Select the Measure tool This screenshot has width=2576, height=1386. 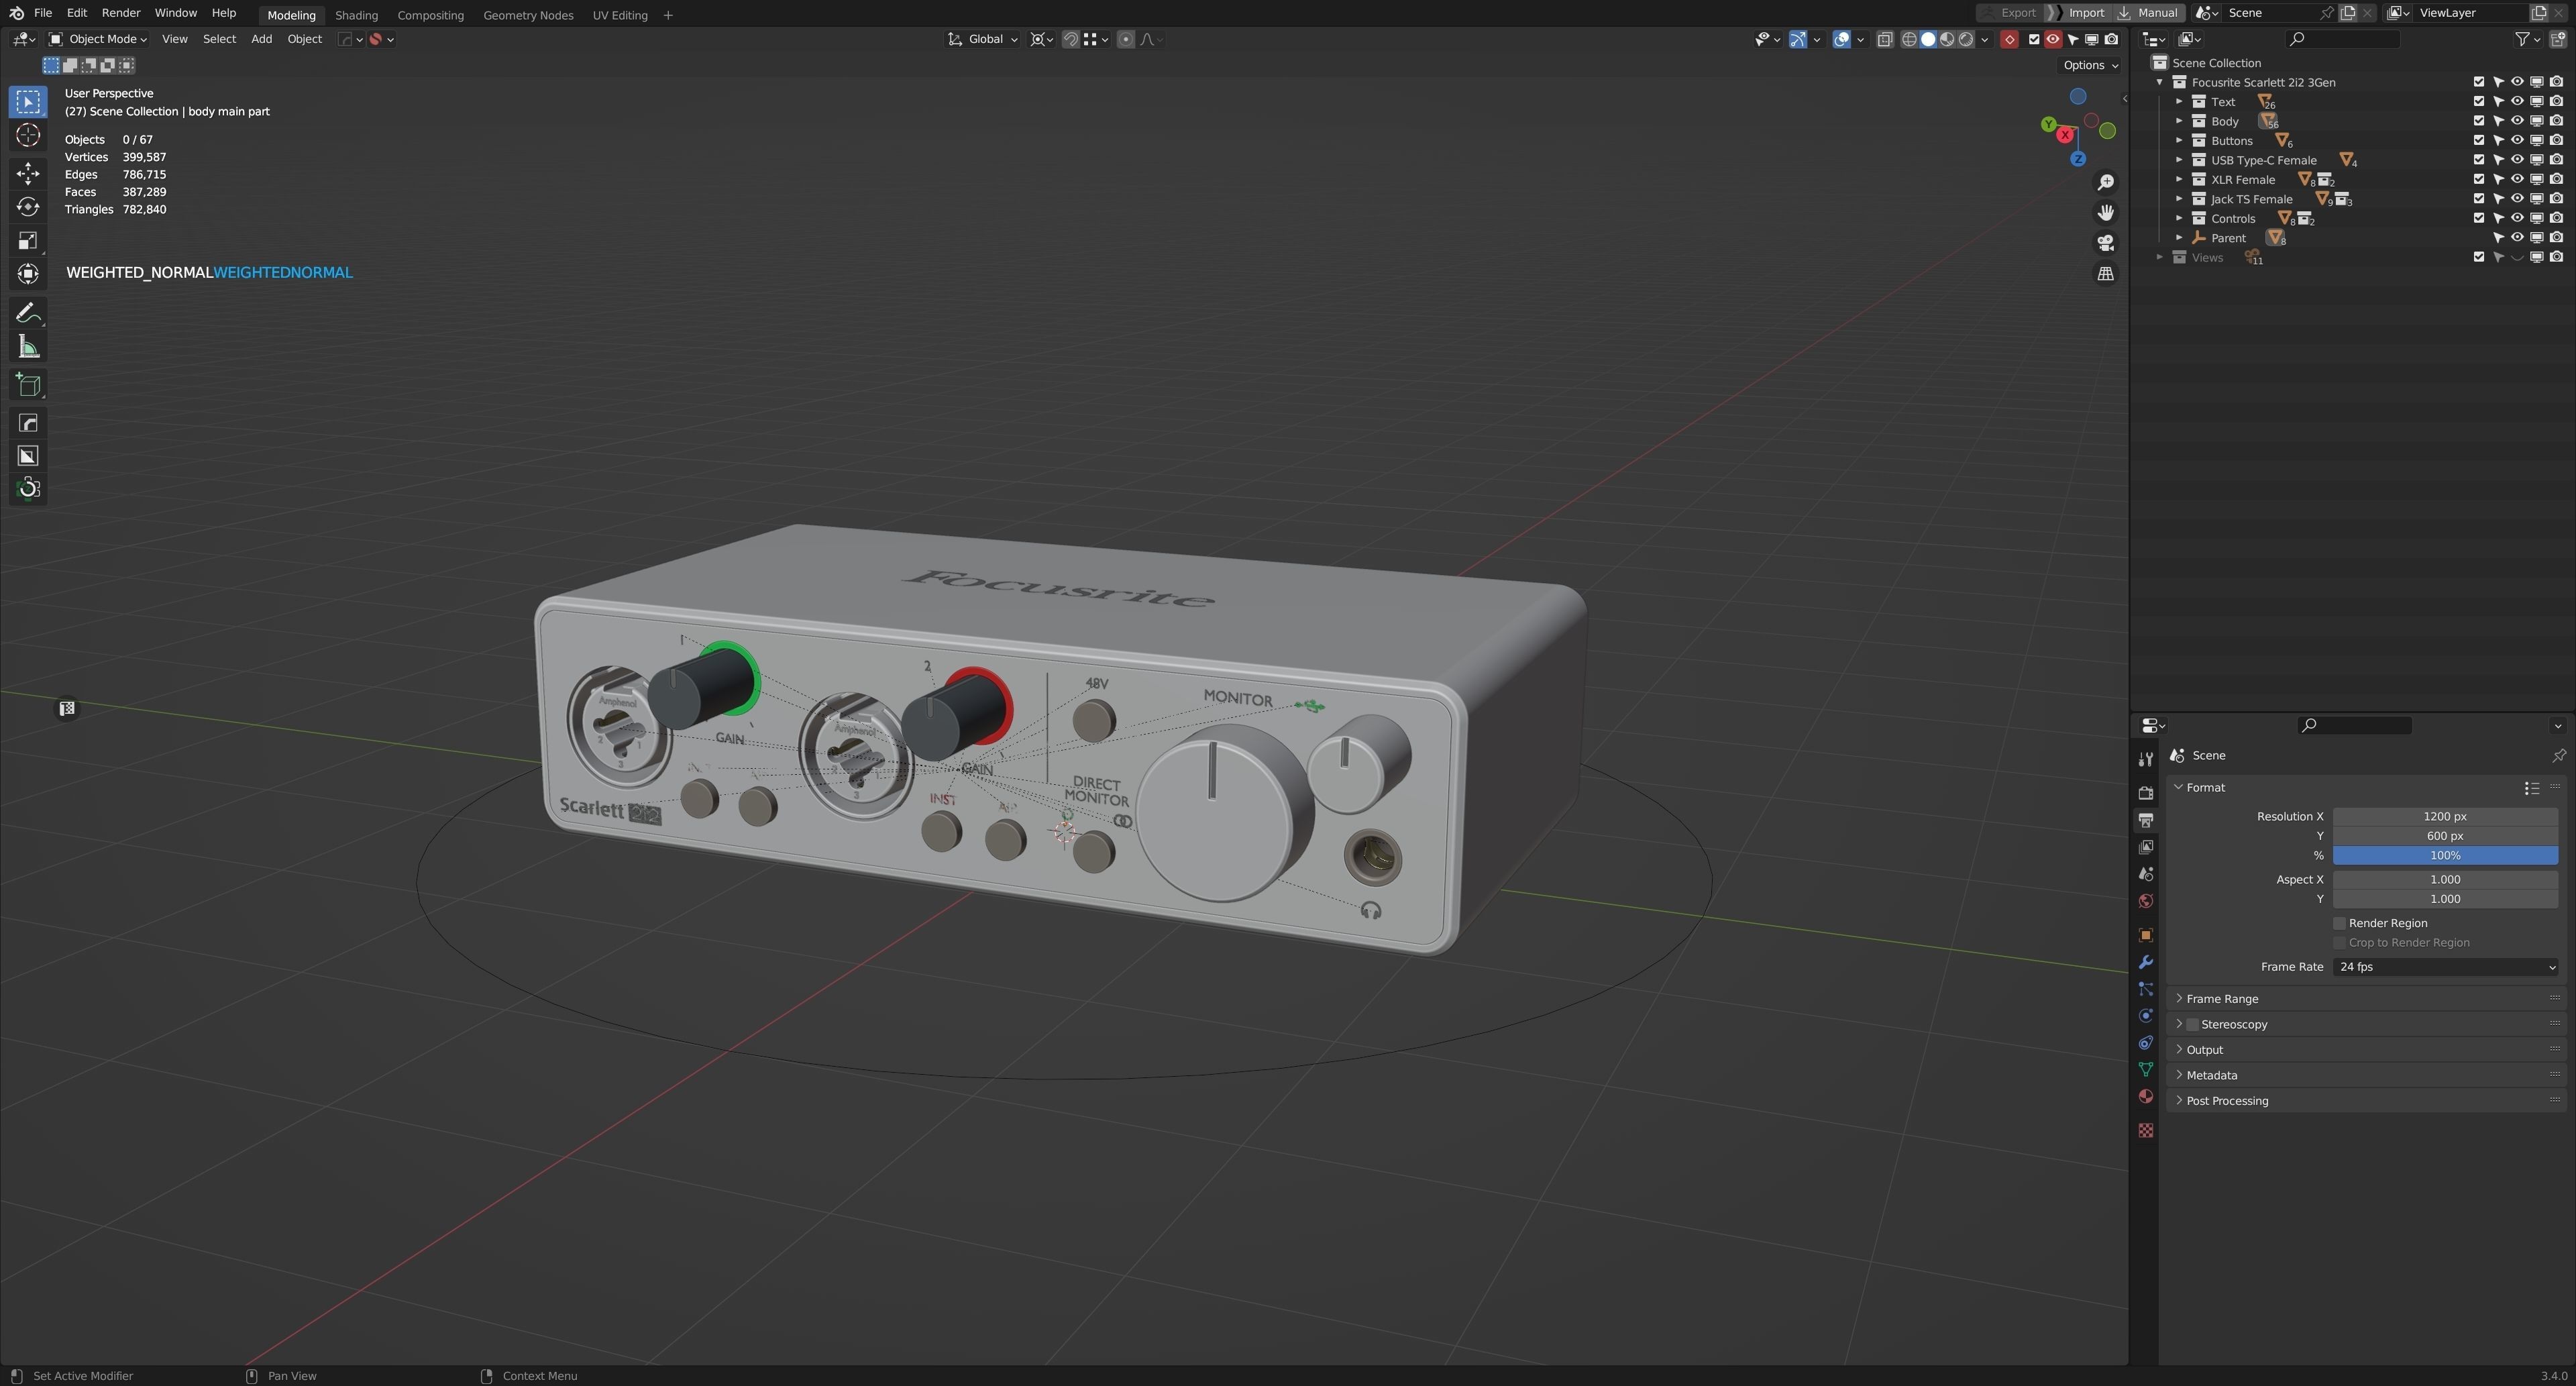tap(28, 347)
